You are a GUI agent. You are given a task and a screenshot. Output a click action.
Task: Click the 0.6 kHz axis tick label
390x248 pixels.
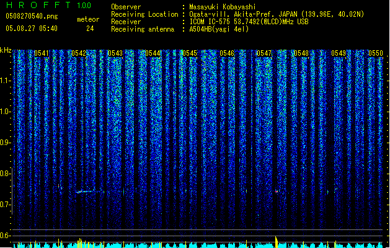click(5, 236)
